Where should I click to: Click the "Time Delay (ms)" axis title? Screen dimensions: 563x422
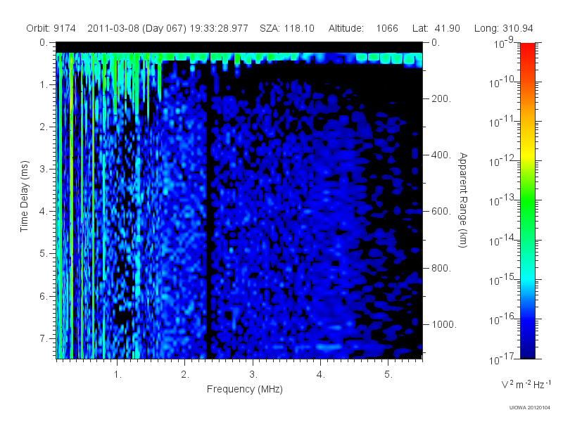(24, 196)
